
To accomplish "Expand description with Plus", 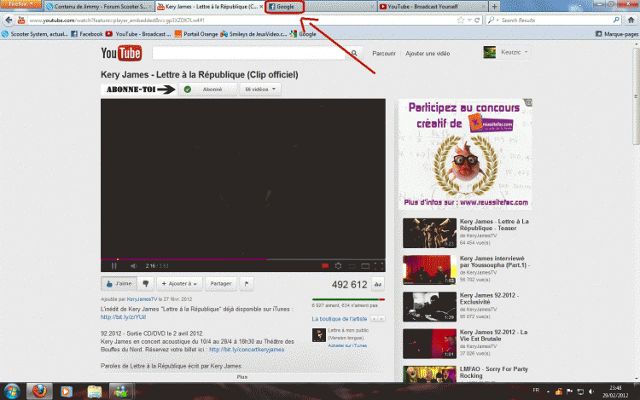I will tap(242, 377).
